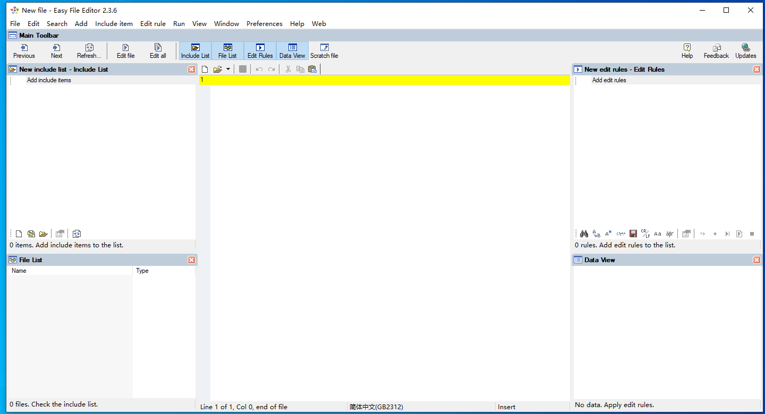
Task: Click the run on file play icon
Action: tap(739, 234)
